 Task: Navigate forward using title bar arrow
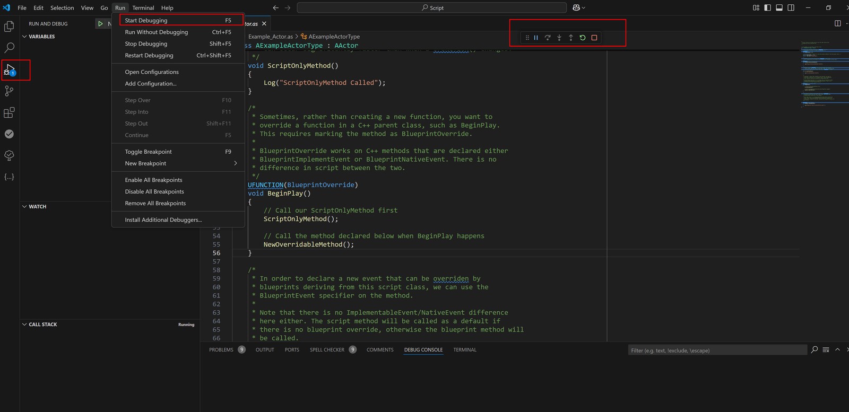point(288,8)
